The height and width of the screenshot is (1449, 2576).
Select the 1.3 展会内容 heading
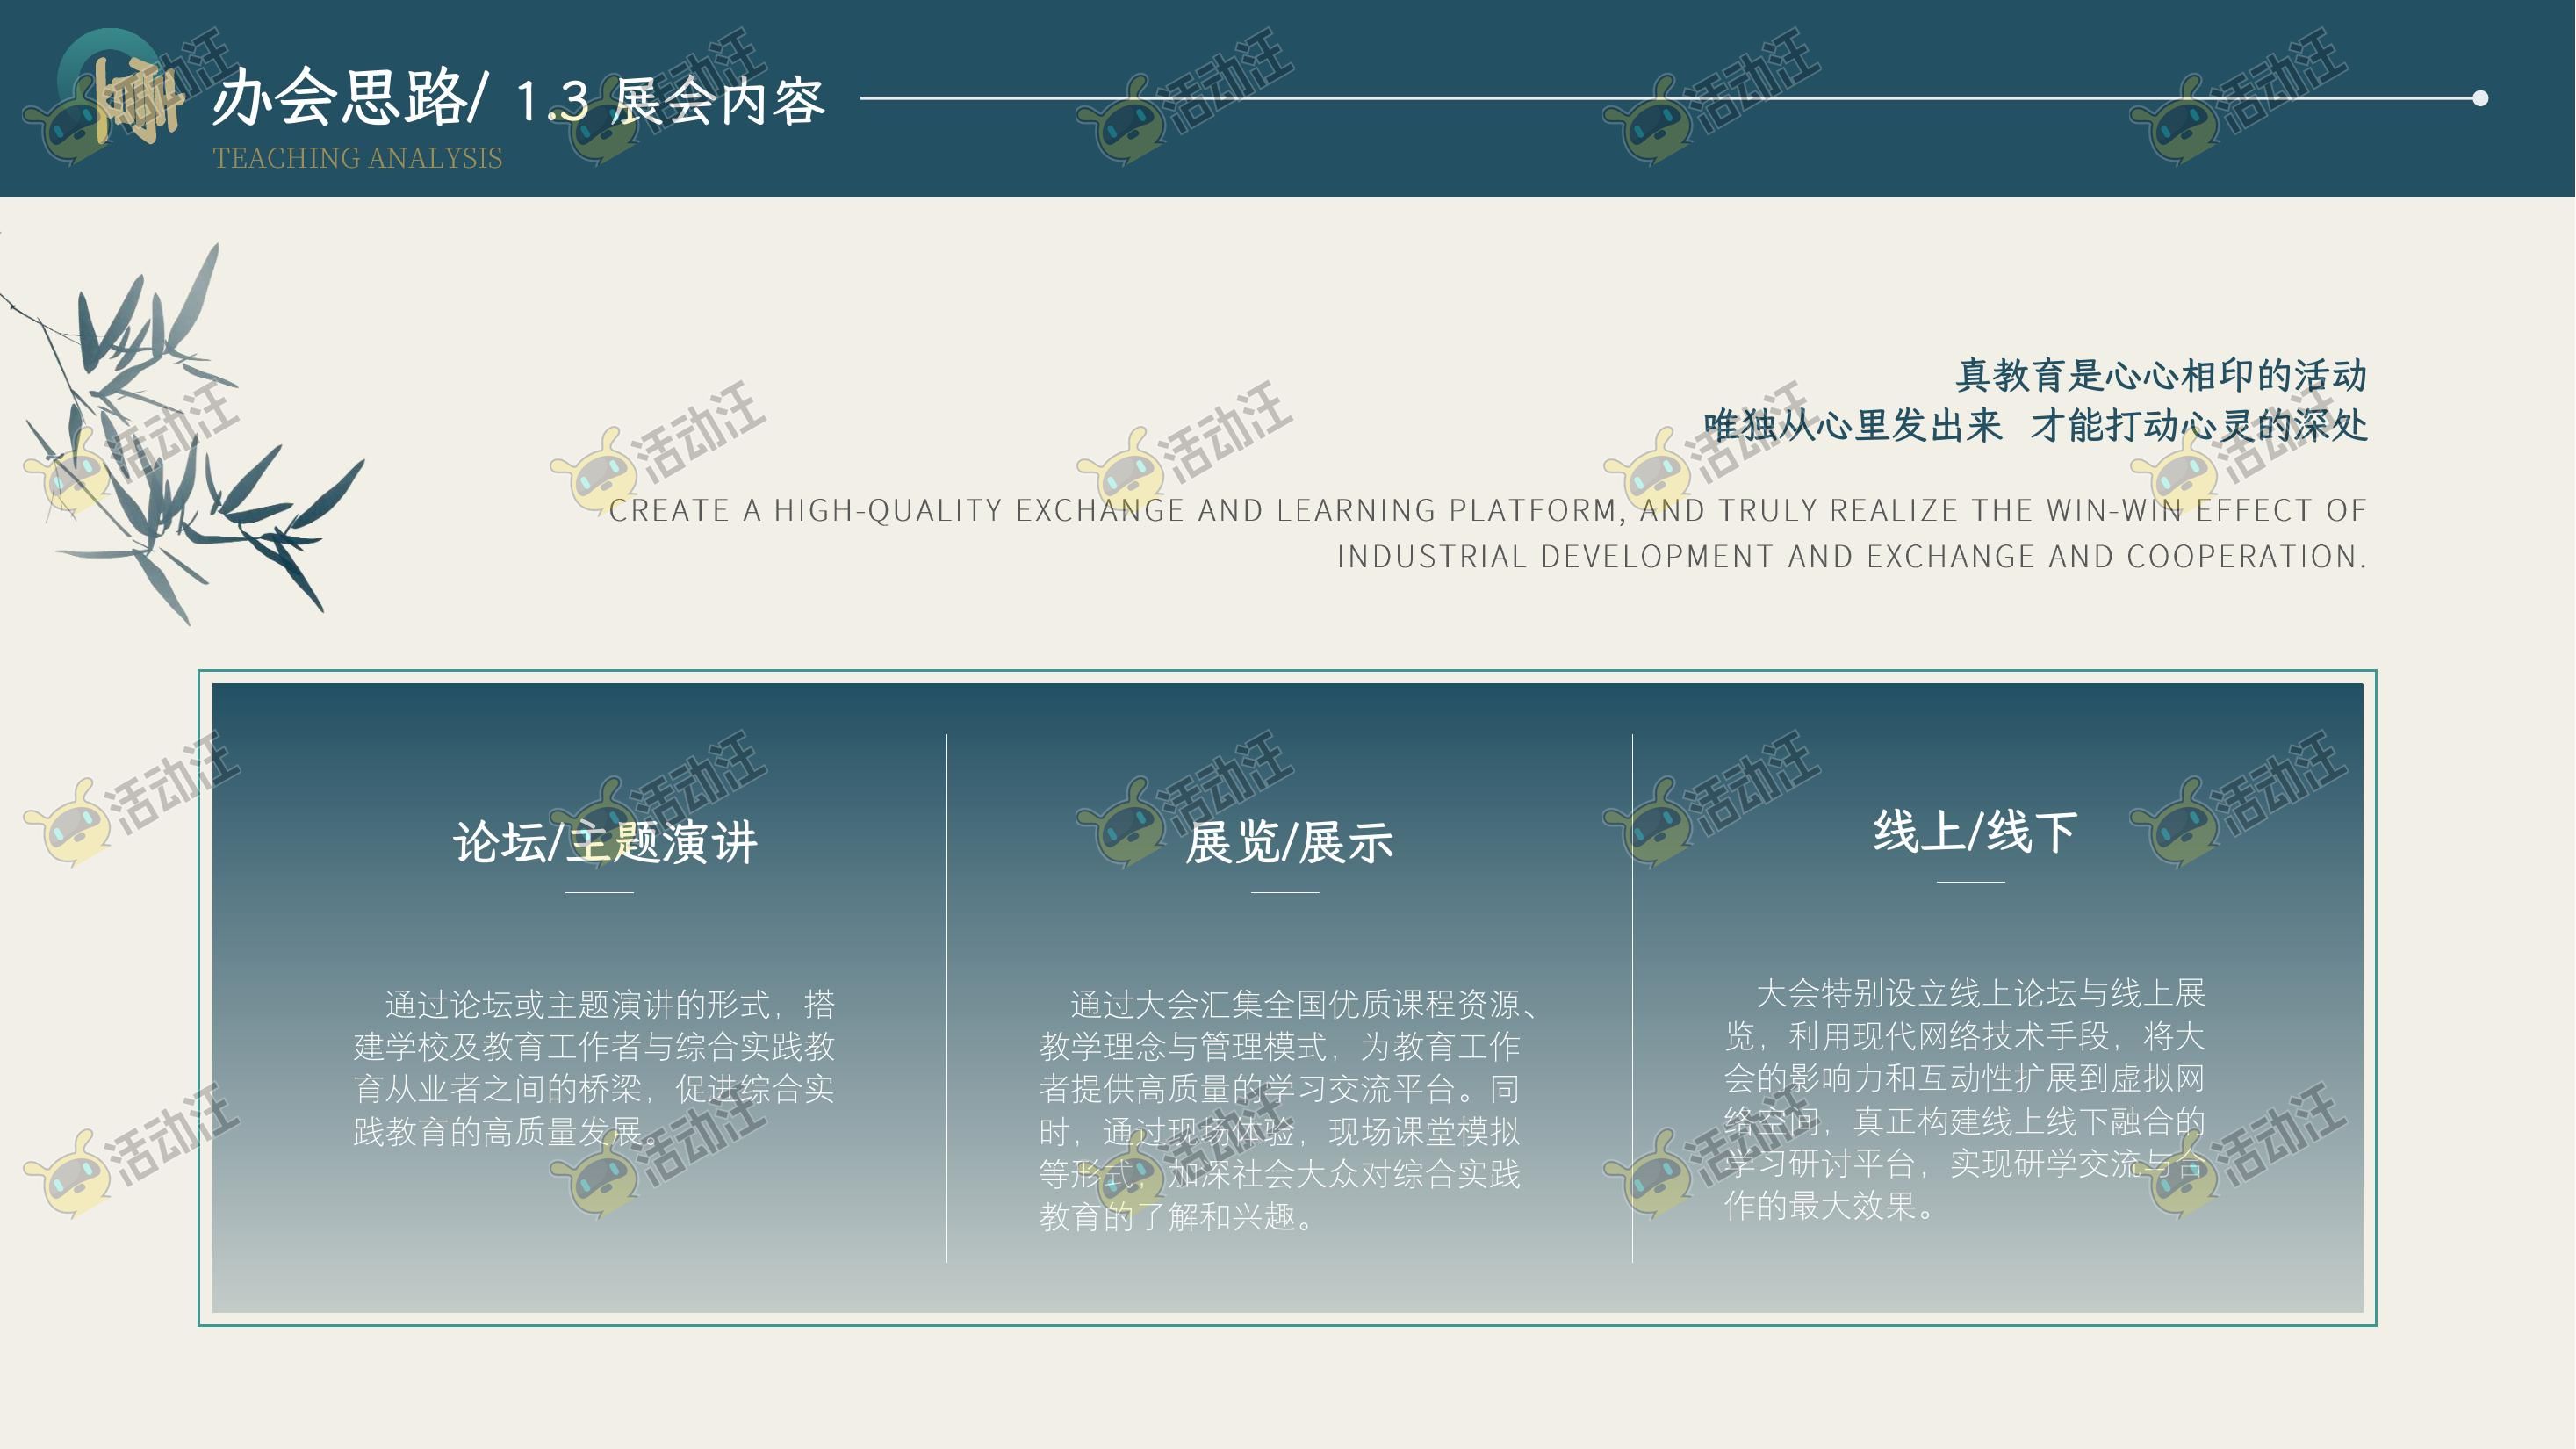coord(670,101)
